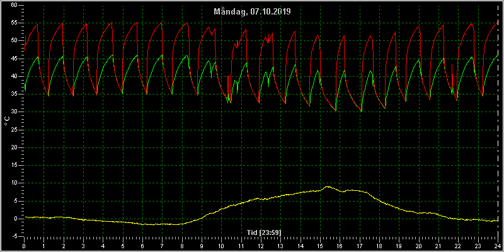Click the -5 value on temperature axis
Image resolution: width=504 pixels, height=252 pixels.
[x=13, y=236]
